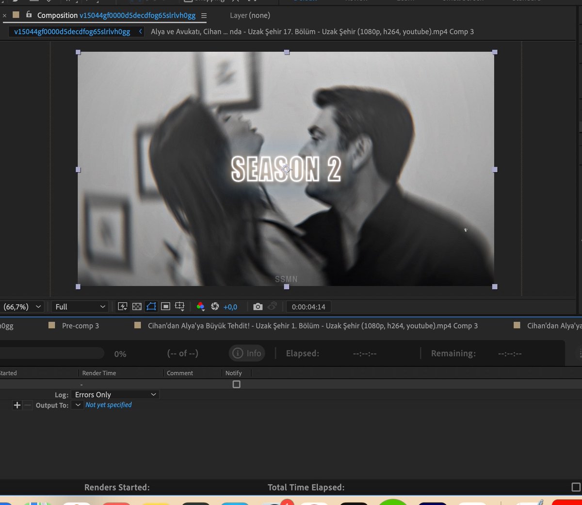The height and width of the screenshot is (505, 582).
Task: Open Show Channel color management icon
Action: coord(200,307)
